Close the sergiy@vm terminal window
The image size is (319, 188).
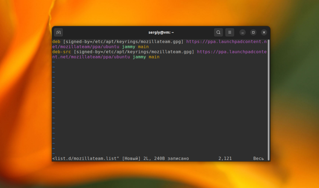coord(264,33)
